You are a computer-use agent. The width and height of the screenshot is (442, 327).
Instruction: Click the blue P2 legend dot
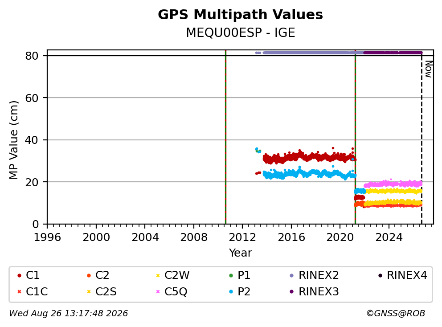[x=231, y=292]
